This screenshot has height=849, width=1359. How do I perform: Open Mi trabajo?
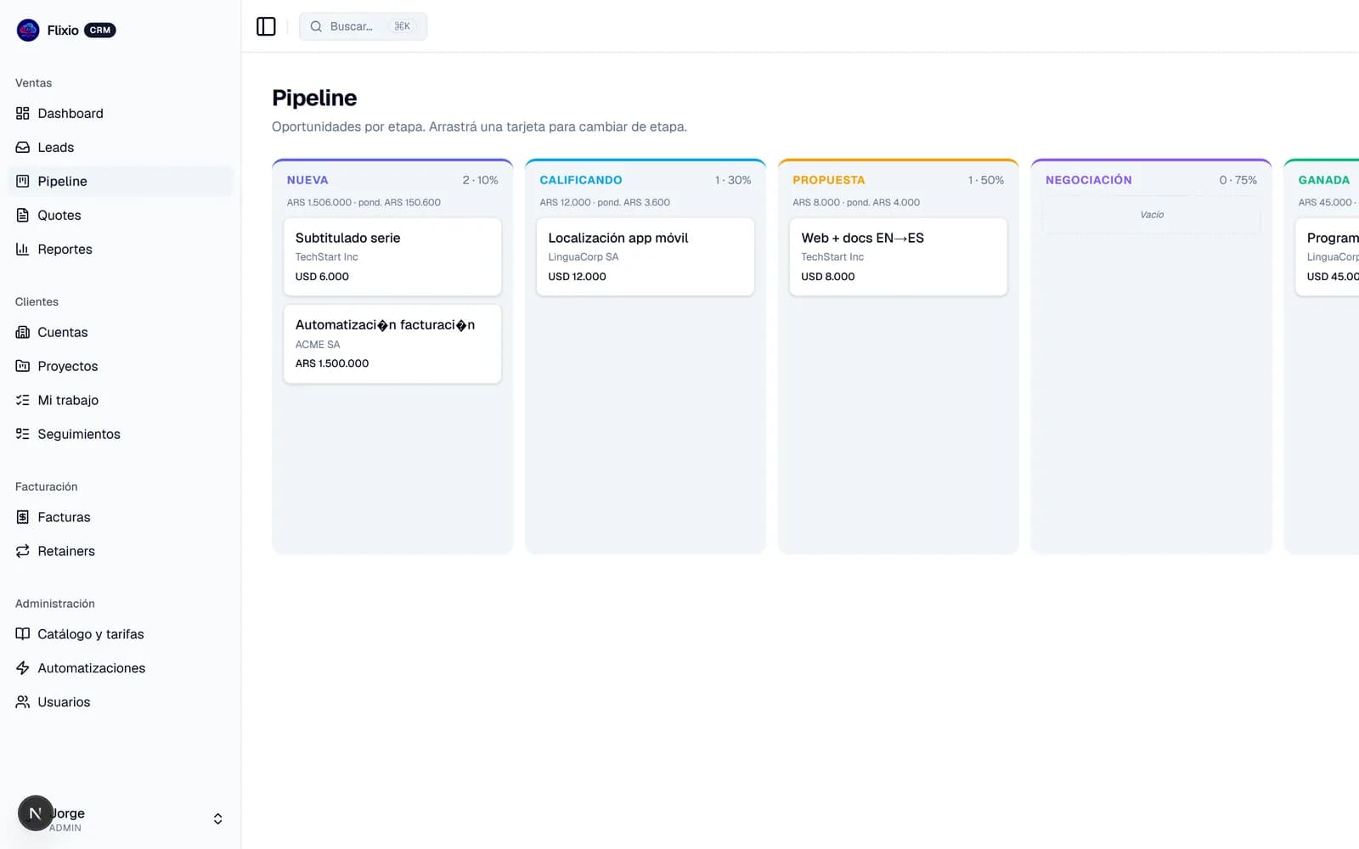[120, 400]
